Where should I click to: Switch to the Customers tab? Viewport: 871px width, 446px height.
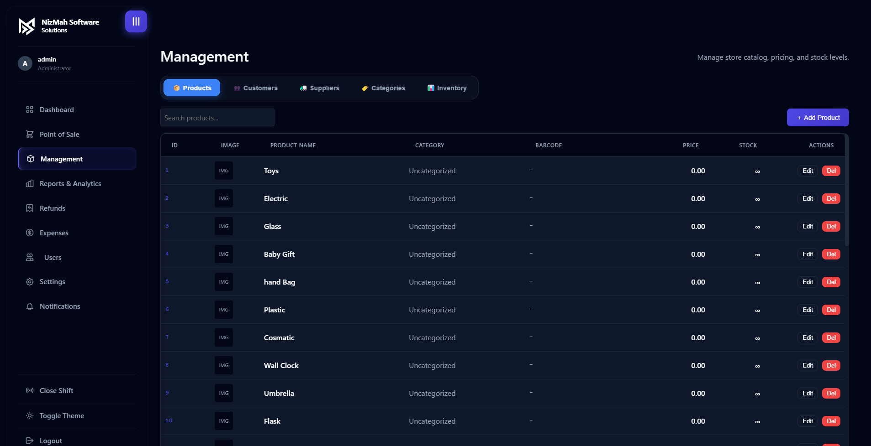[255, 88]
